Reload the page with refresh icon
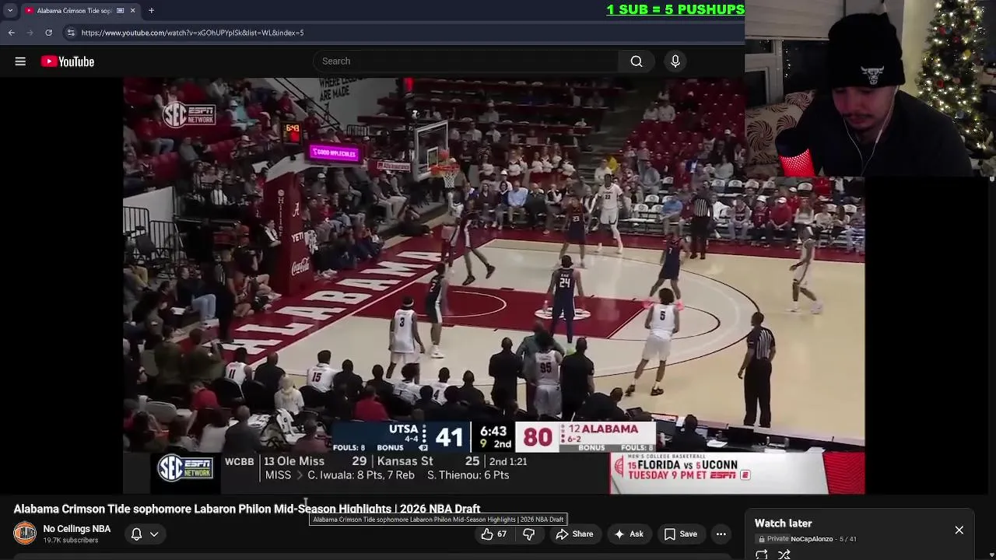This screenshot has height=560, width=996. pyautogui.click(x=48, y=33)
